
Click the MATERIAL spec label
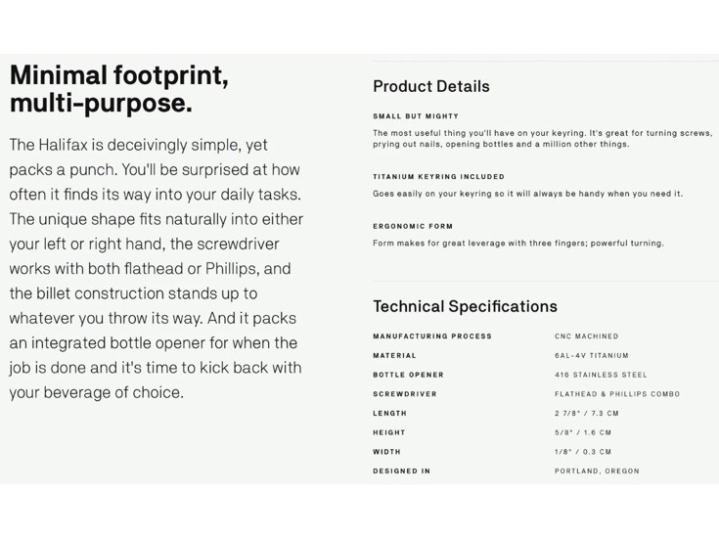394,355
